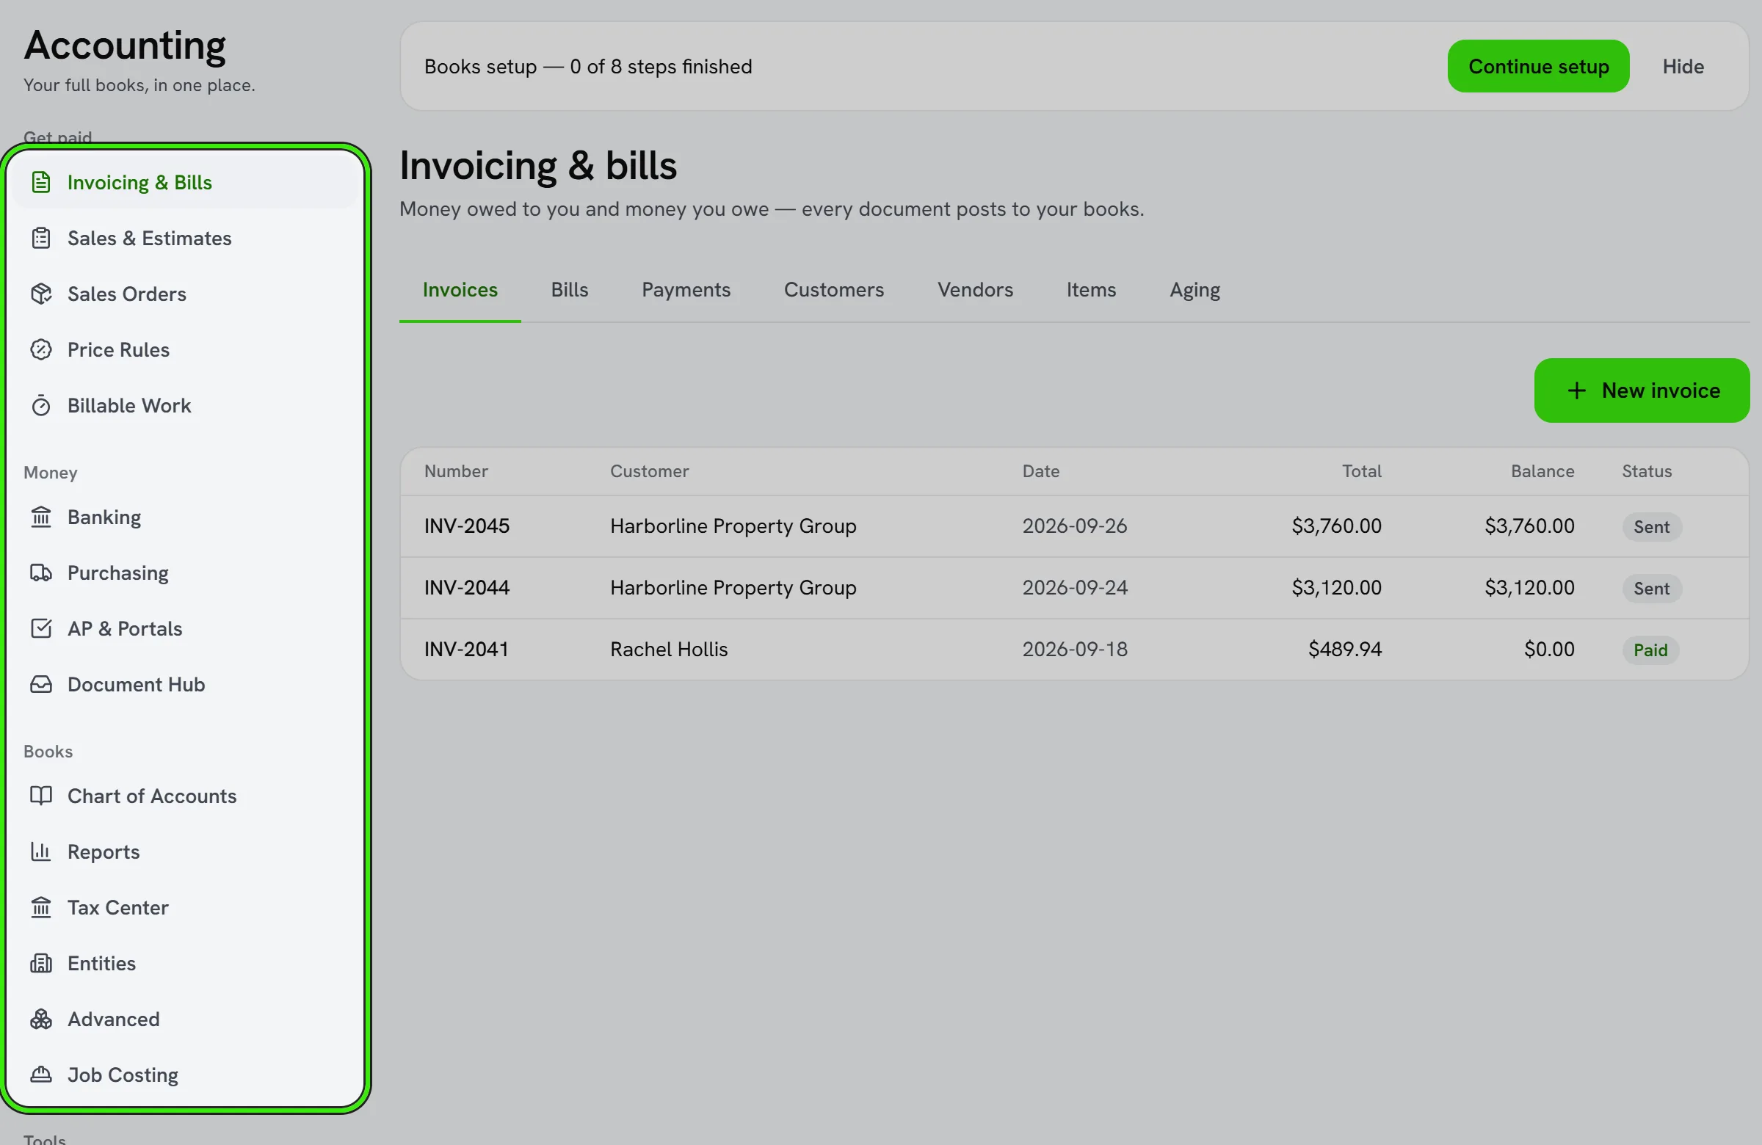1762x1145 pixels.
Task: Click the plus icon on New invoice
Action: (x=1577, y=390)
